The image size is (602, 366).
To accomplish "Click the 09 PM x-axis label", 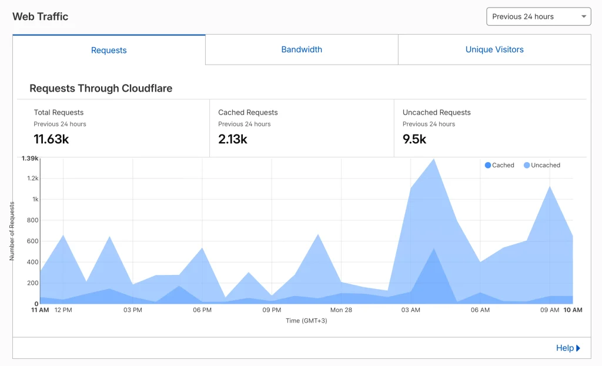I will coord(272,310).
